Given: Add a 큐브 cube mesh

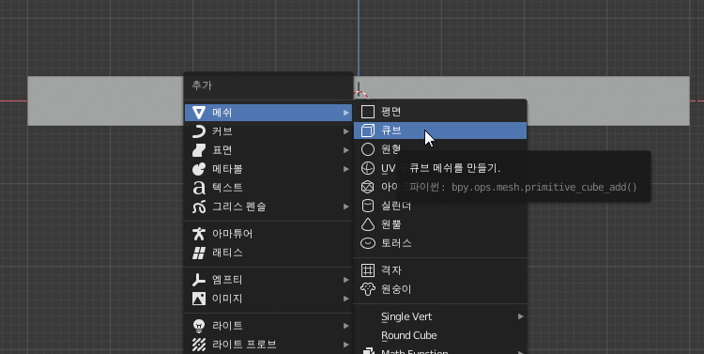Looking at the screenshot, I should click(440, 131).
